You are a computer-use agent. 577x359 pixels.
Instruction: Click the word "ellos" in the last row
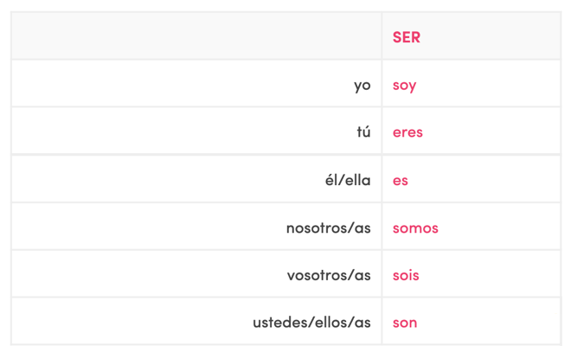(x=330, y=323)
